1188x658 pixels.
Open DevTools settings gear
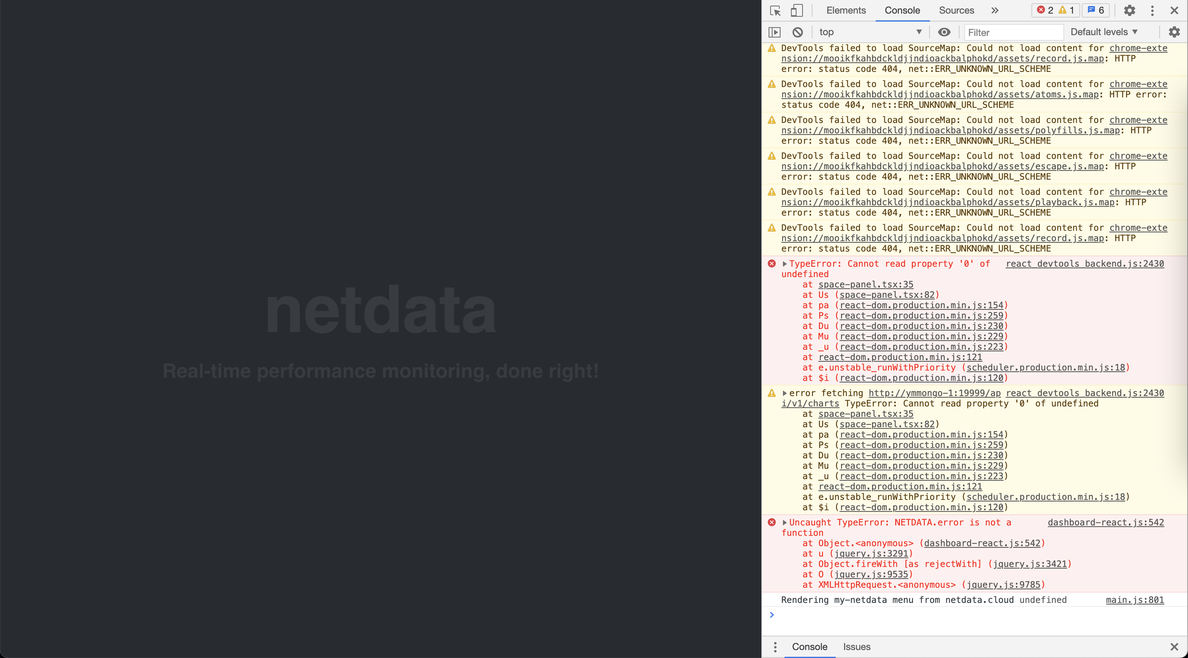click(1129, 10)
